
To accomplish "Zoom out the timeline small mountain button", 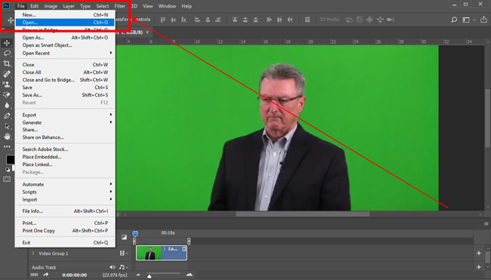I will click(138, 275).
